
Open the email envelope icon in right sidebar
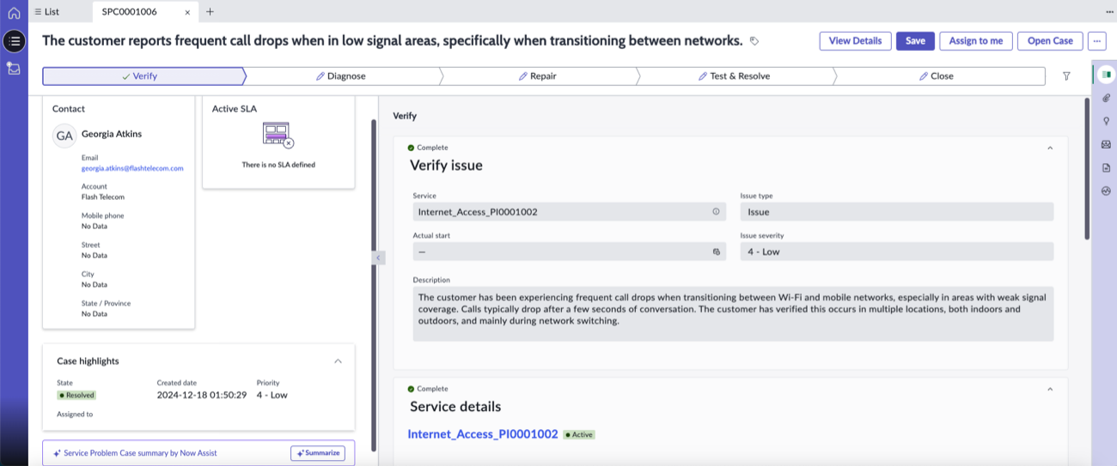1106,144
